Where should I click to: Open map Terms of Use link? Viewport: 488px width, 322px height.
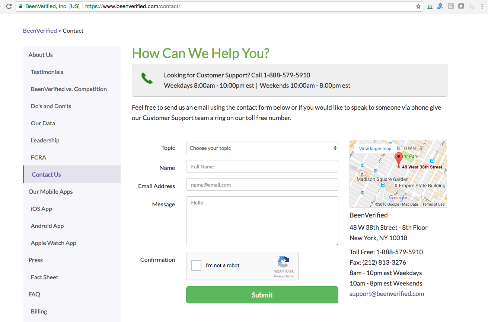433,204
